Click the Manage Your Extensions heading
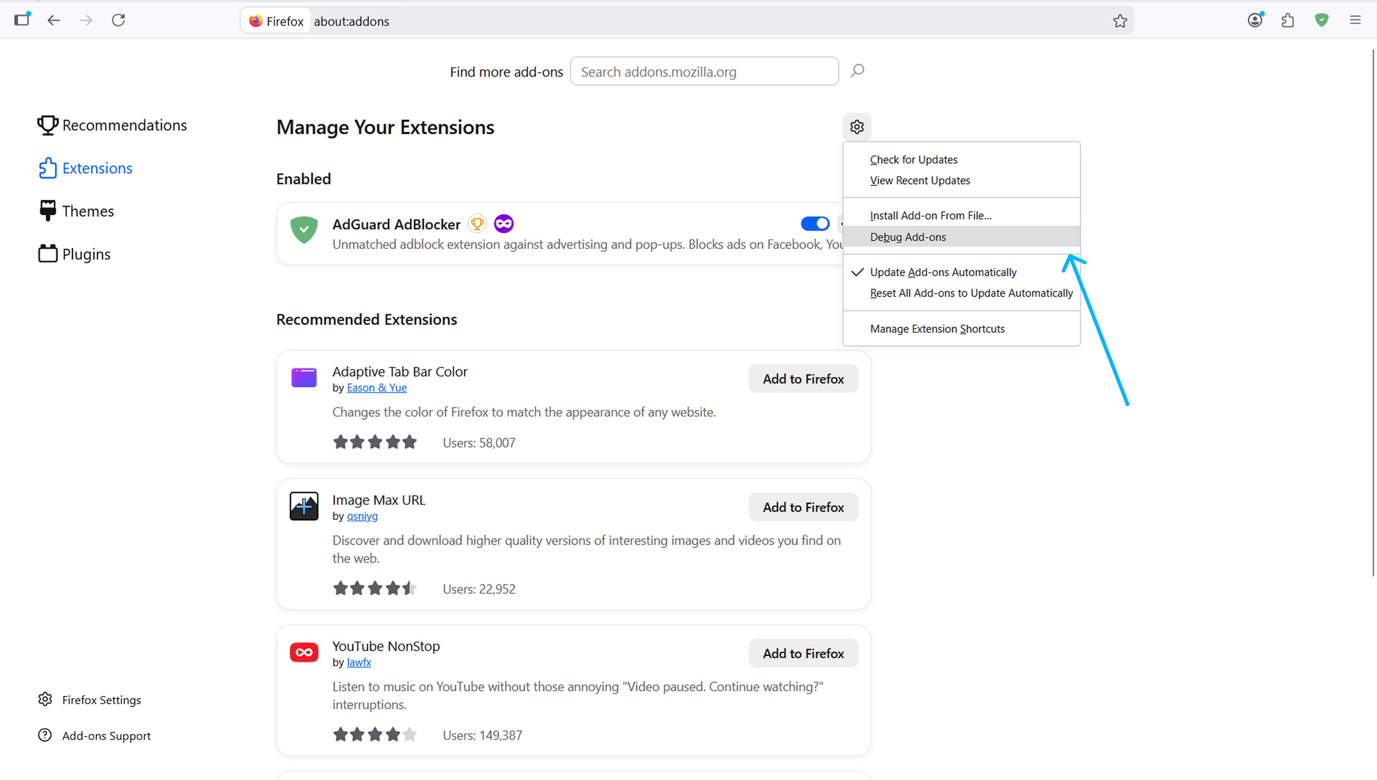Viewport: 1377px width, 780px height. coord(385,128)
